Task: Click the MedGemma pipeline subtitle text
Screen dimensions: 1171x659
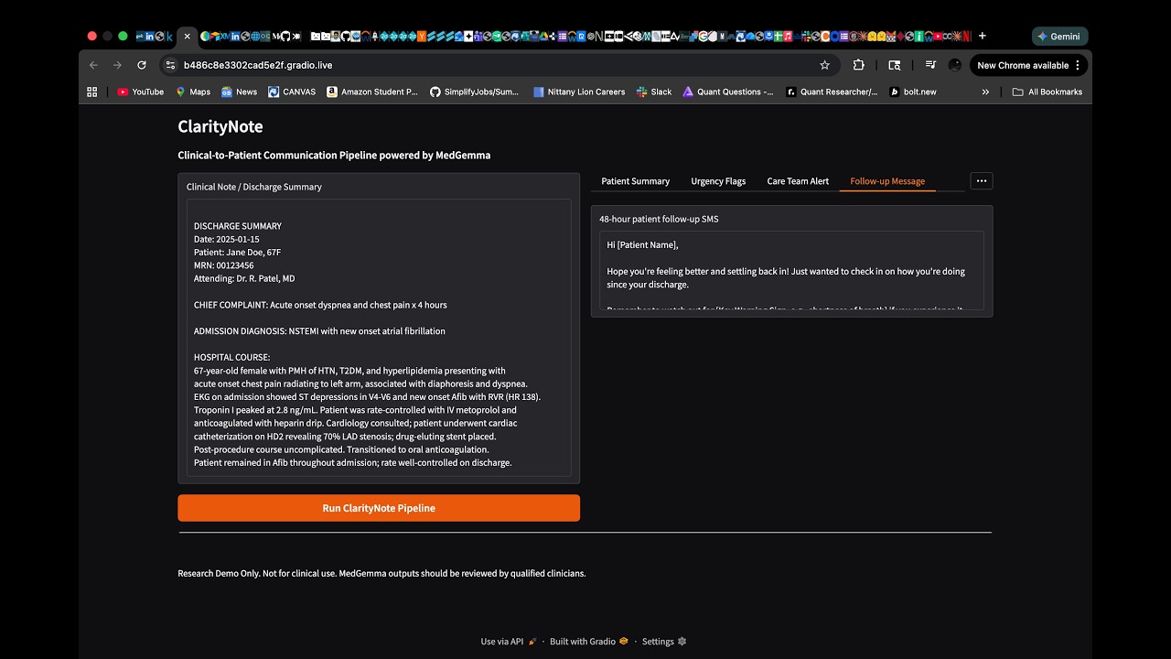Action: pos(334,156)
